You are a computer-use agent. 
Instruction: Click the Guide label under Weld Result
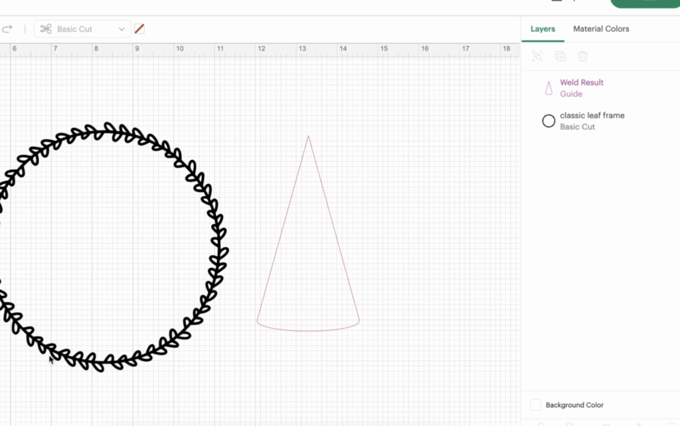(571, 94)
